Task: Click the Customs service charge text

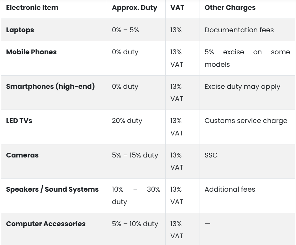Action: (246, 121)
